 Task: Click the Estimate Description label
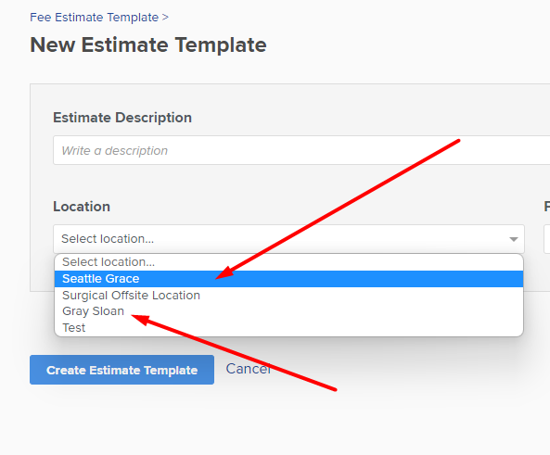point(122,118)
